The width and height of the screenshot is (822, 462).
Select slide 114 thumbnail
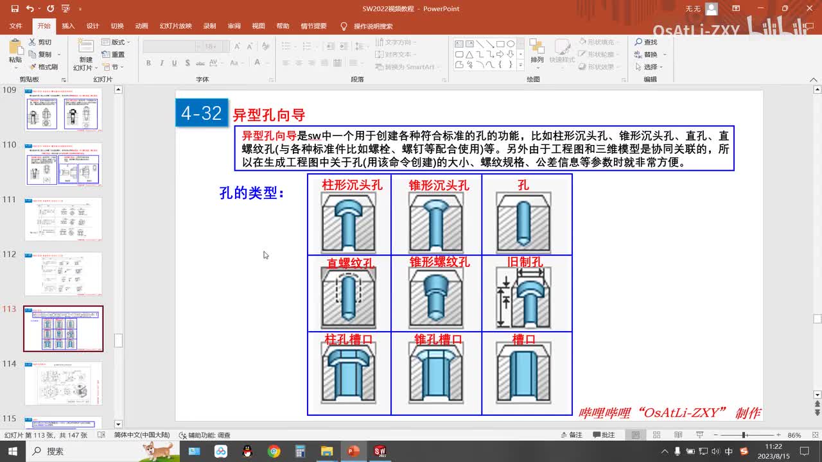click(63, 384)
